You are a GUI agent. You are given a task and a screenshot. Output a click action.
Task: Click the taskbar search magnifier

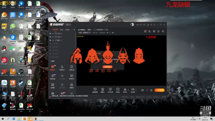[x=8, y=119]
